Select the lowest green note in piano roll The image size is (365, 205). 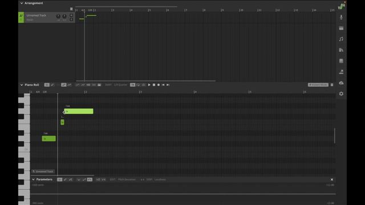(x=48, y=138)
